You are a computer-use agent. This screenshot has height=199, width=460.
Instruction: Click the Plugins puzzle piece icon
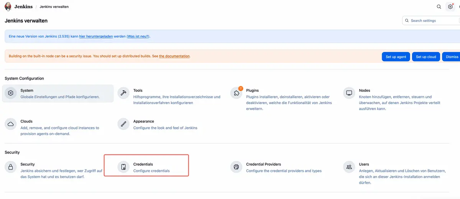pyautogui.click(x=236, y=93)
